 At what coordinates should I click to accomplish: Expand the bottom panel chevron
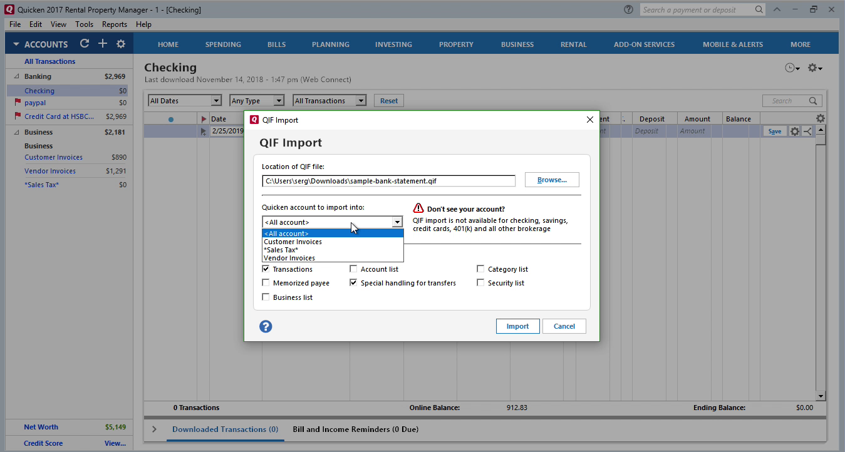(x=155, y=429)
